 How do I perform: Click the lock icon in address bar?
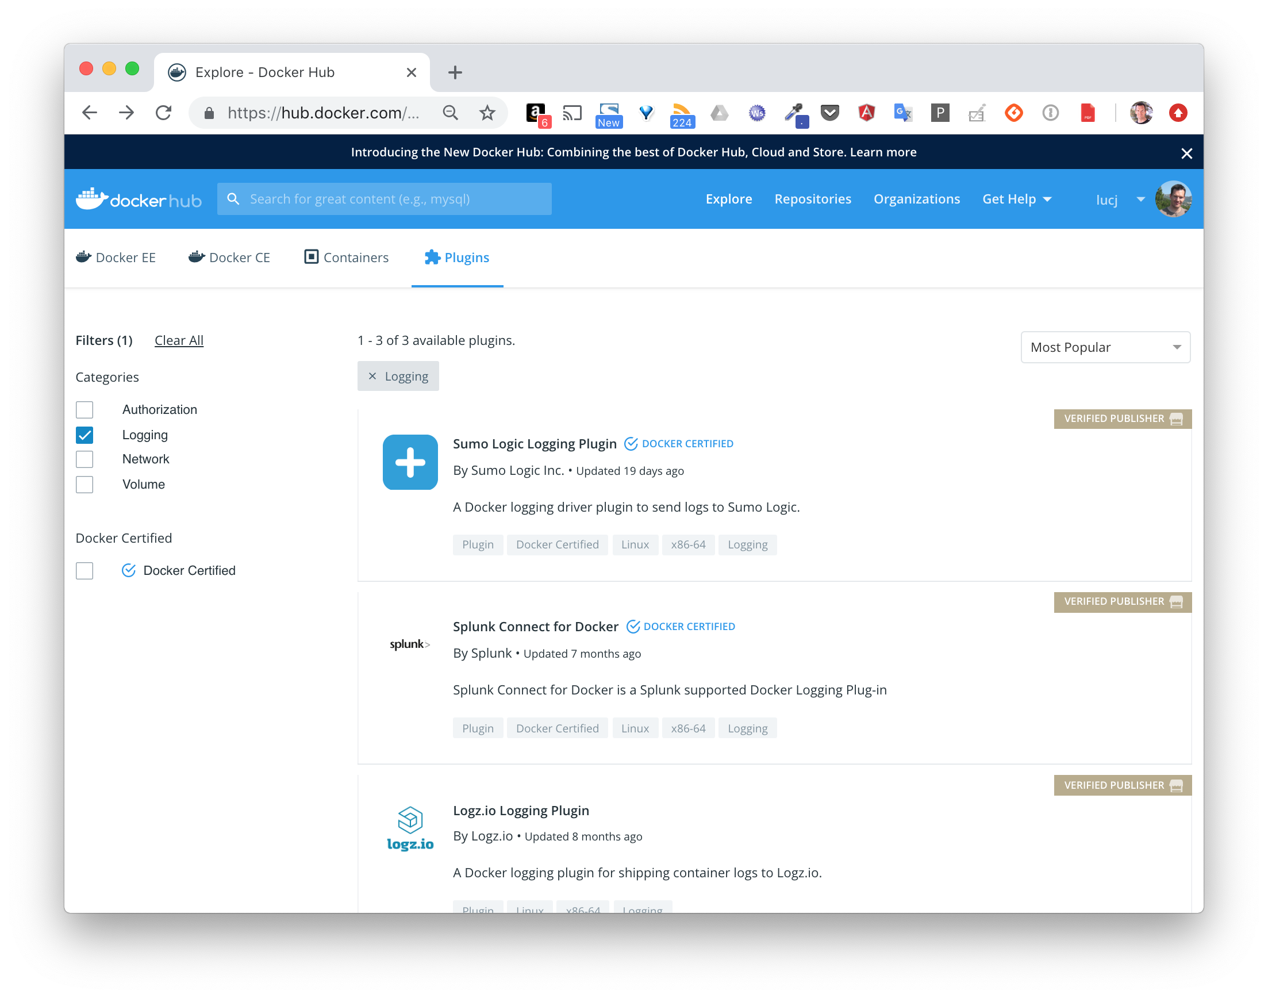209,113
